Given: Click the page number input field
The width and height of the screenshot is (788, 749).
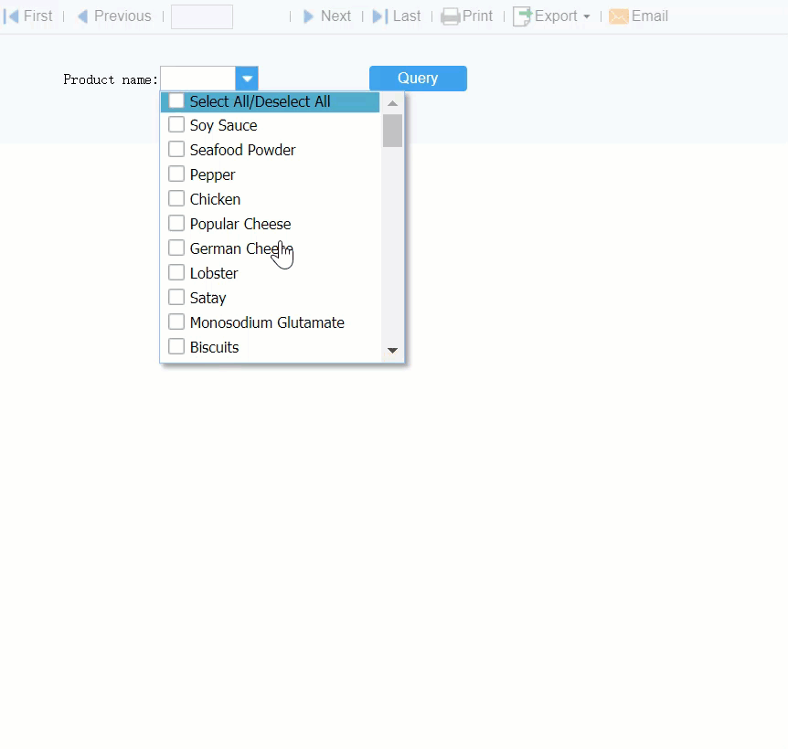Looking at the screenshot, I should click(x=201, y=16).
